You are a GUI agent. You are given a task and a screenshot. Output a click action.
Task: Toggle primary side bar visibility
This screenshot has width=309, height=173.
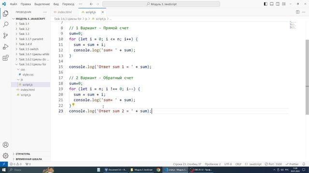[x=266, y=4]
